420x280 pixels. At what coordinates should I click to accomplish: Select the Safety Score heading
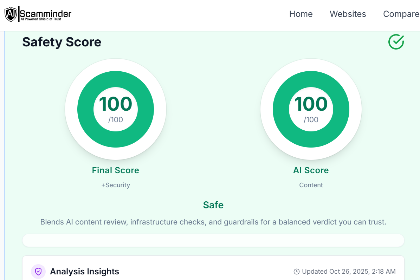pos(62,42)
